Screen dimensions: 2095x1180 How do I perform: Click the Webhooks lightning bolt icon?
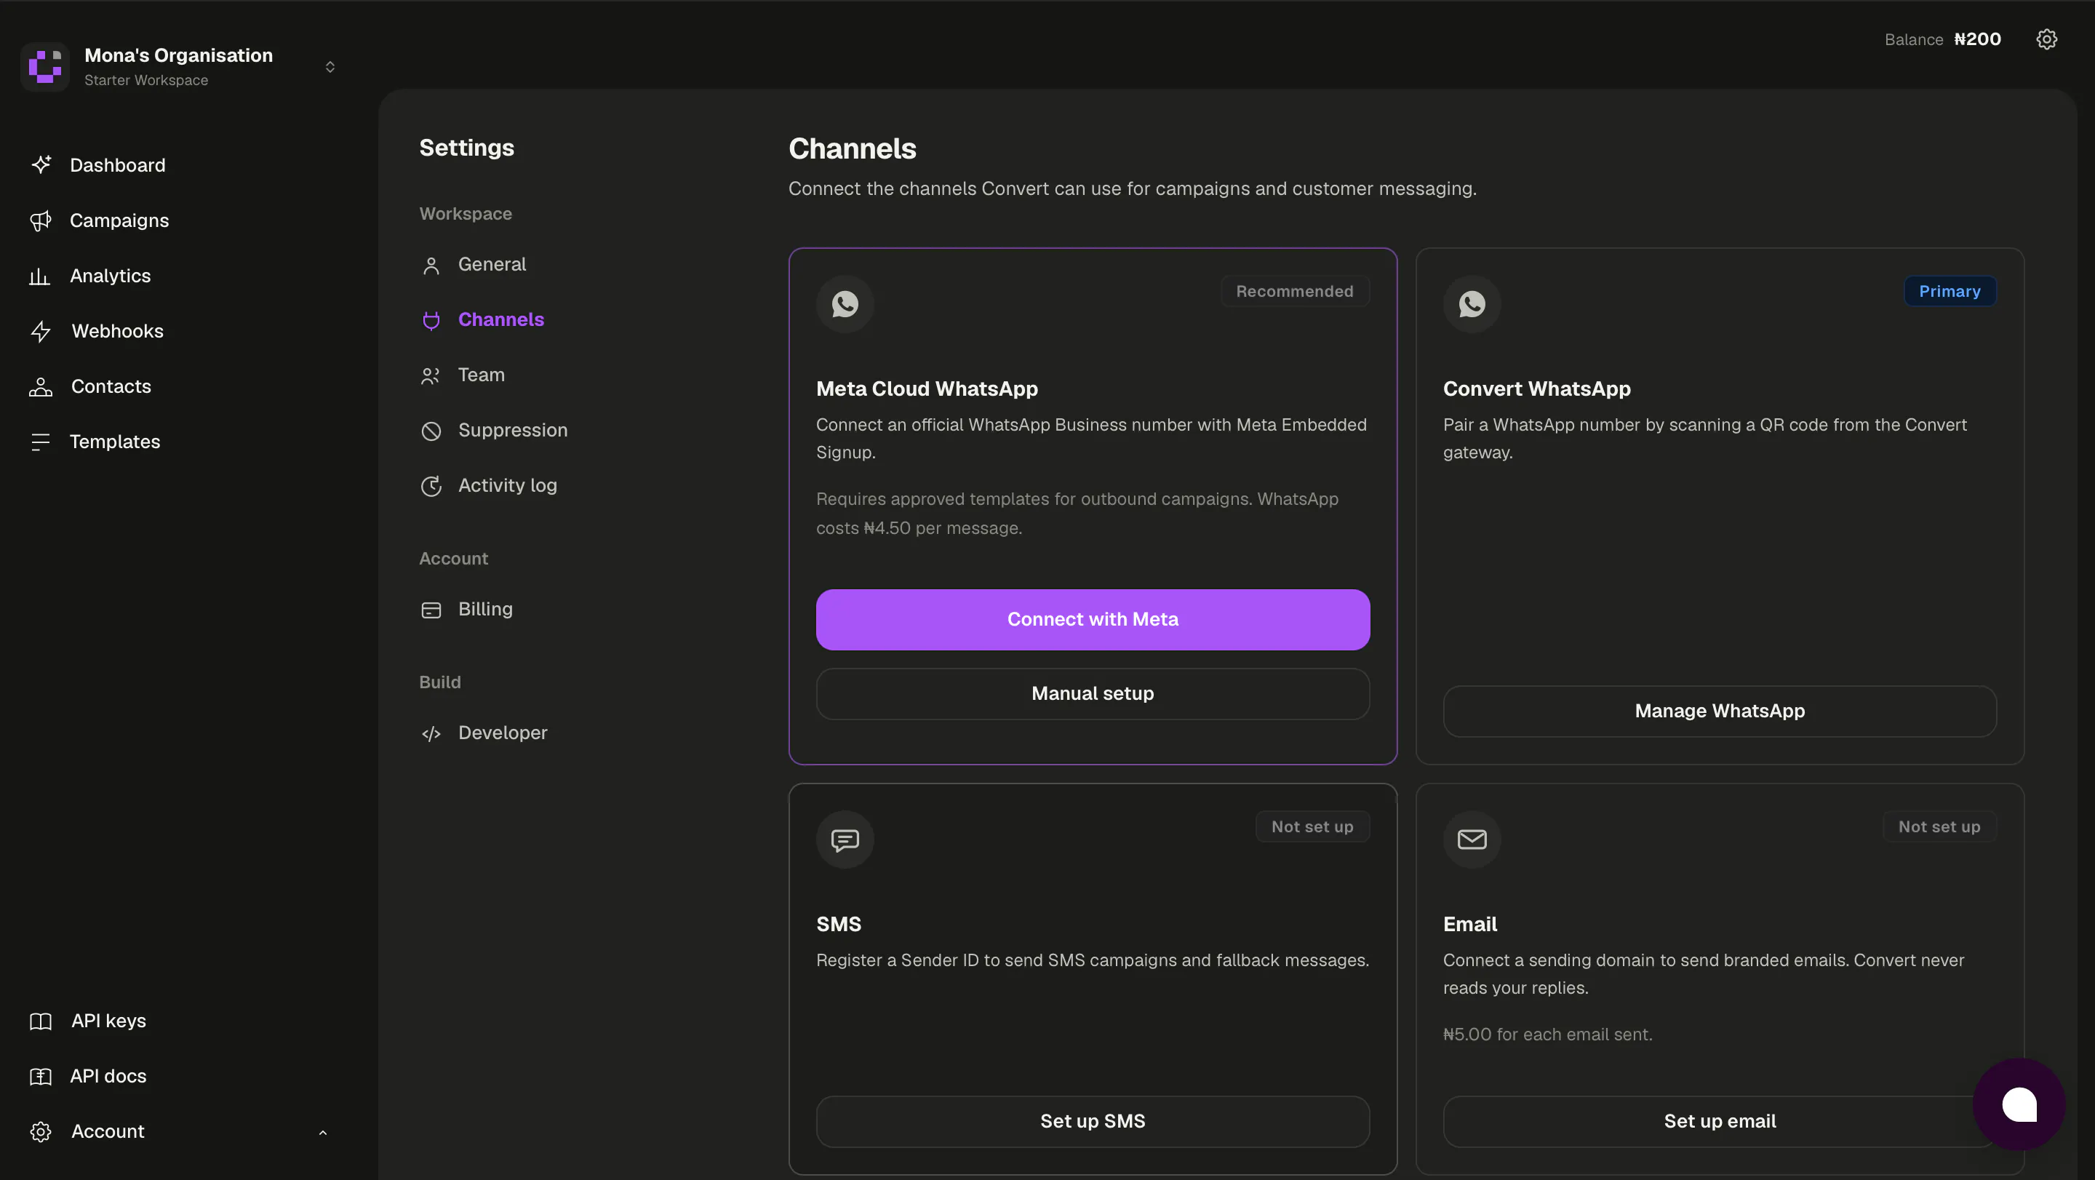(41, 331)
